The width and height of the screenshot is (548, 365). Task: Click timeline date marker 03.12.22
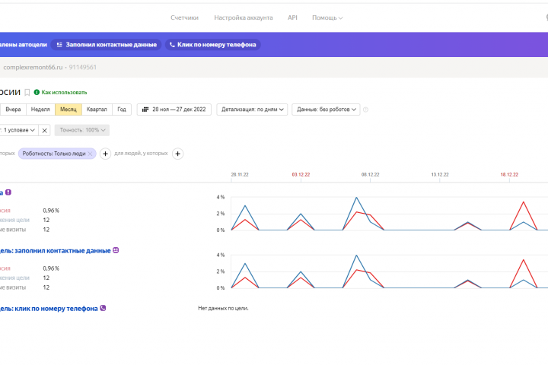coord(301,174)
